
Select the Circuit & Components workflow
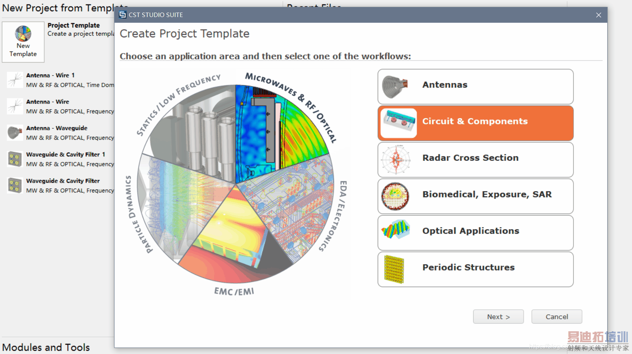[x=476, y=123]
